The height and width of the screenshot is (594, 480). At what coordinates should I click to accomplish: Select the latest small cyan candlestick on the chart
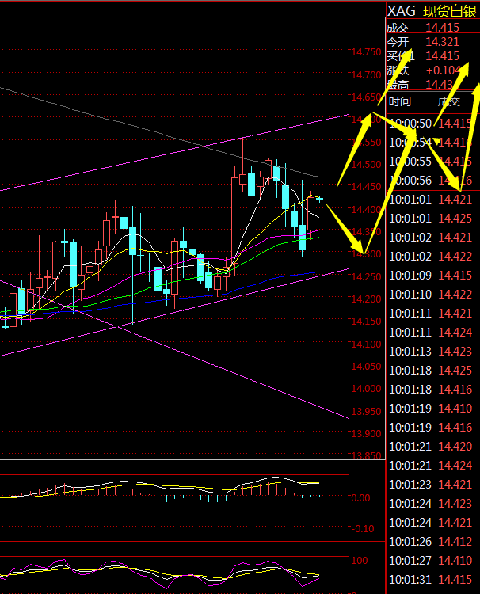coord(319,199)
